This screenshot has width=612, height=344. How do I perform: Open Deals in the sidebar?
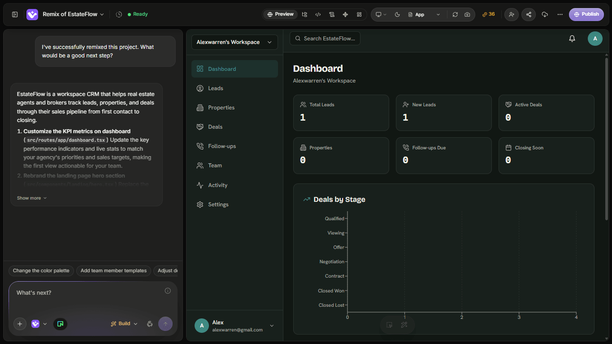pyautogui.click(x=234, y=127)
